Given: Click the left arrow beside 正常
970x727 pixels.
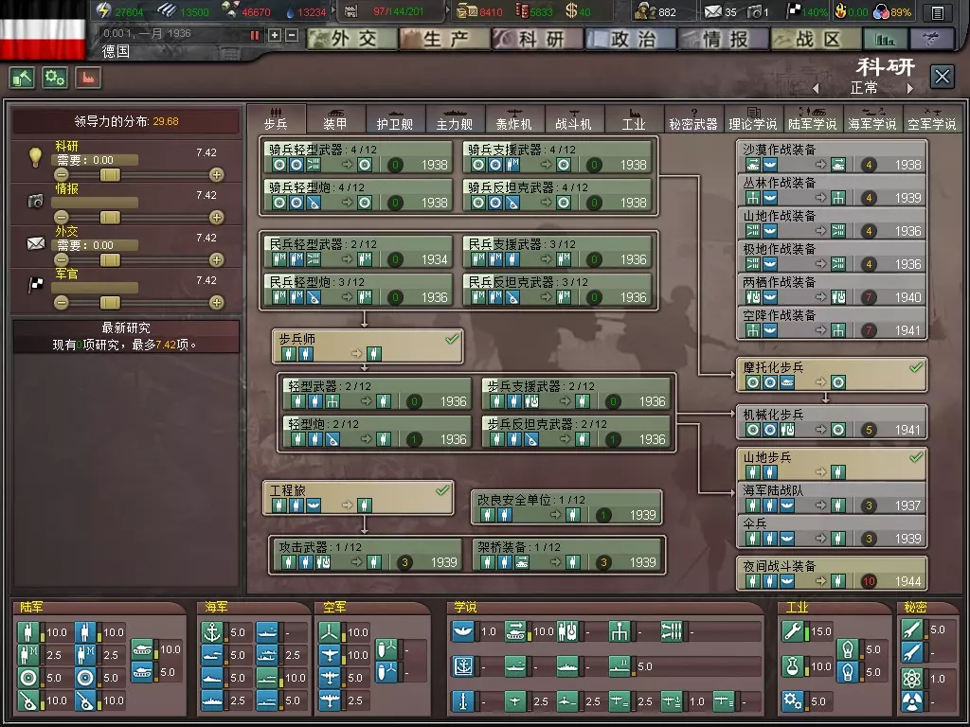Looking at the screenshot, I should (x=817, y=88).
